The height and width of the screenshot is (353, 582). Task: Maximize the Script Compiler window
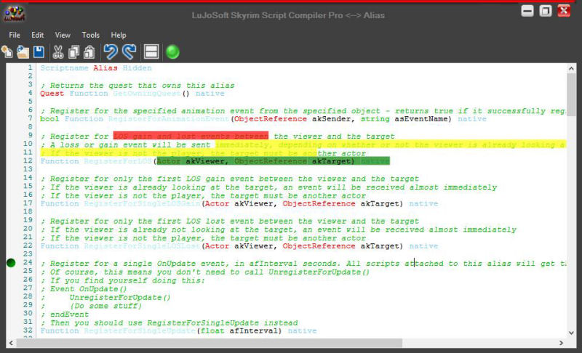pos(545,11)
